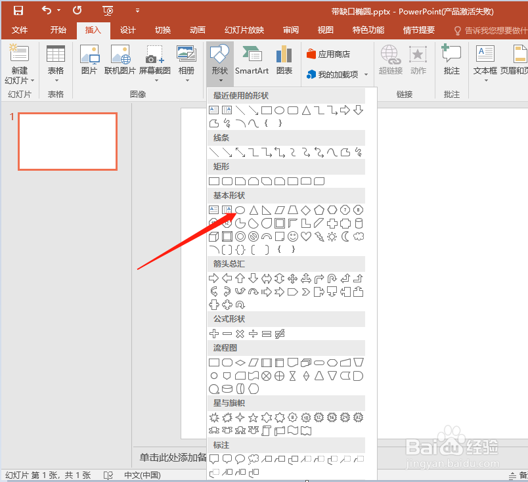Open the 相册 dropdown
Screen dimensions: 528x482
point(187,64)
